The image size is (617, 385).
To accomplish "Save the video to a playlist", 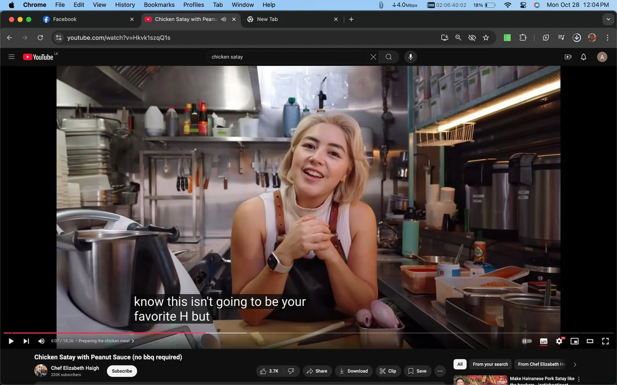I will pos(417,371).
